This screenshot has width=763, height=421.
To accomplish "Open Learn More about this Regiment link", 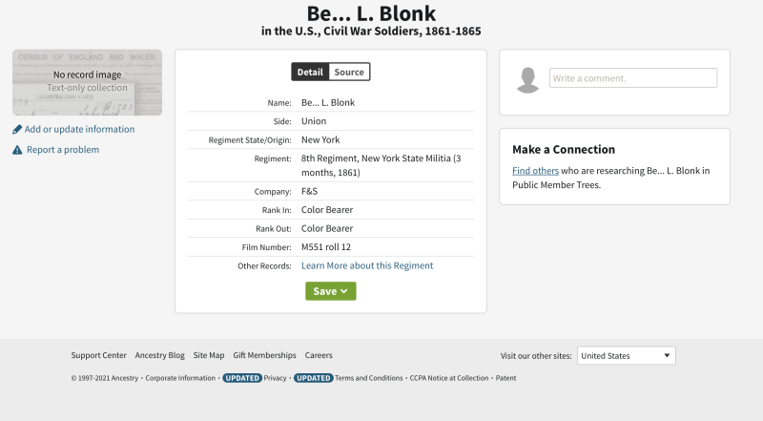I will tap(367, 265).
